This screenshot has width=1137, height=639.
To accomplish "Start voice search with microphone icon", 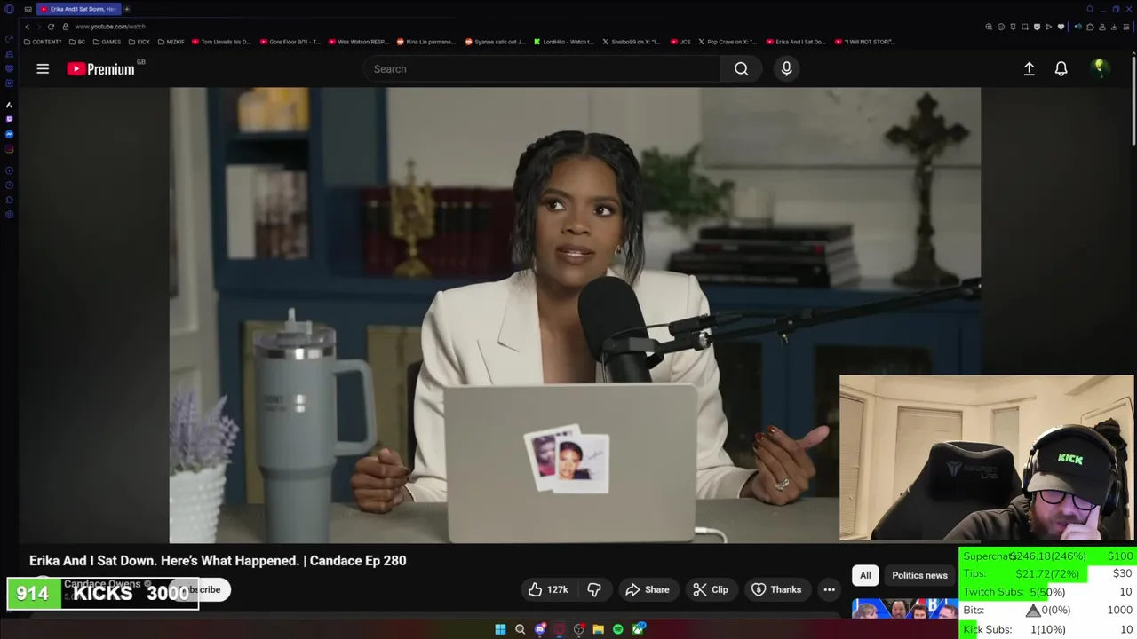I will [x=786, y=68].
